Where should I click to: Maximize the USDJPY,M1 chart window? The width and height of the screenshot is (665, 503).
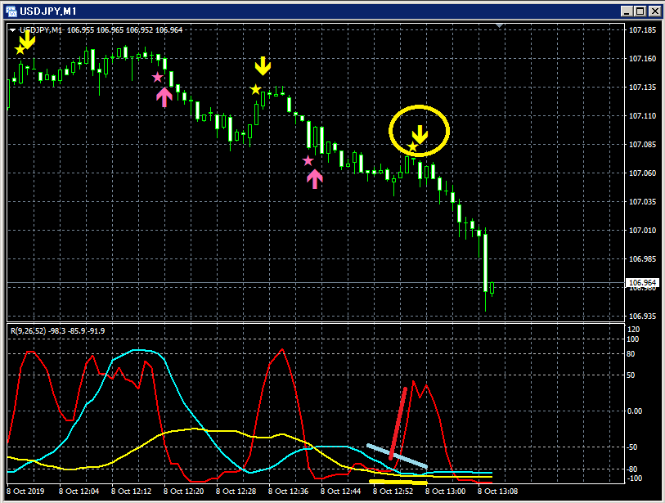pyautogui.click(x=640, y=11)
